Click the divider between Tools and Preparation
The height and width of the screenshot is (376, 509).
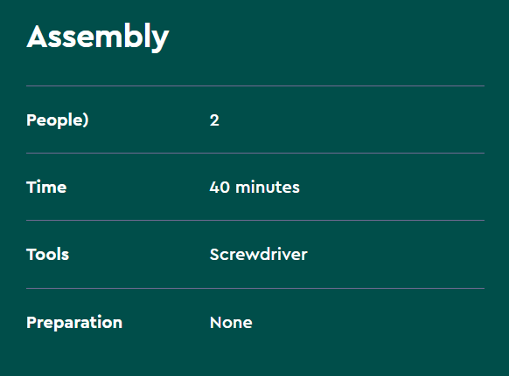tap(255, 288)
